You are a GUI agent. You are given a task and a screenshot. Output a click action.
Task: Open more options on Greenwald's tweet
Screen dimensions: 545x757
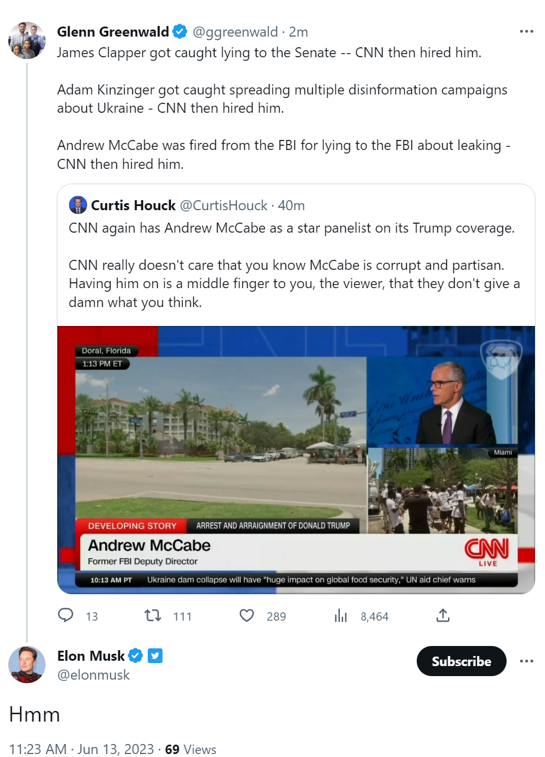526,31
